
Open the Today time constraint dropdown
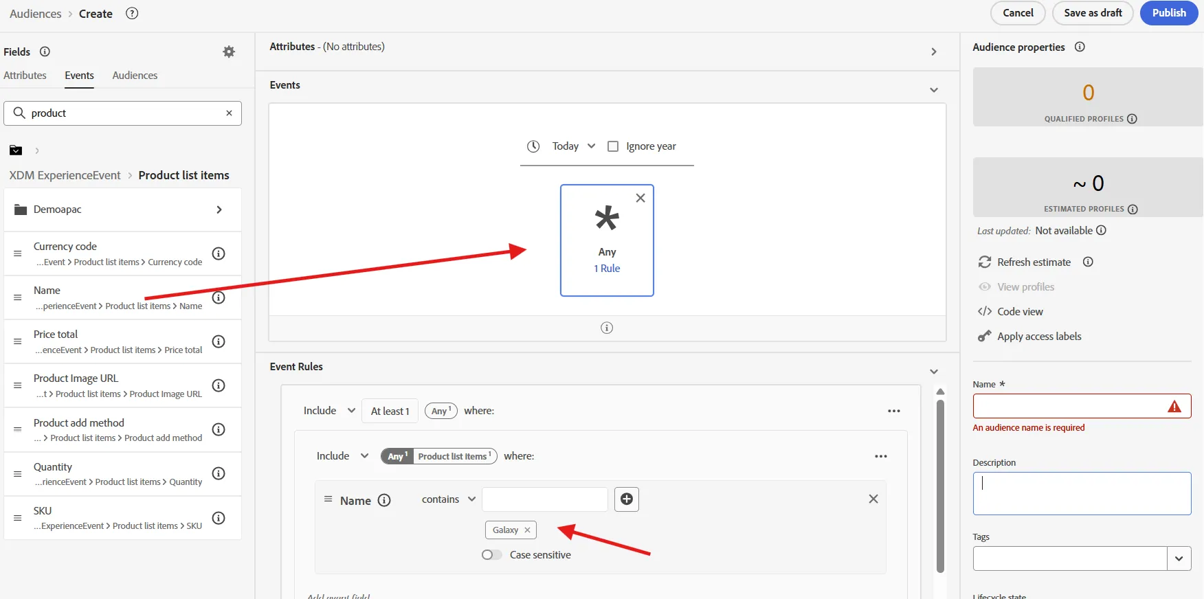tap(573, 146)
